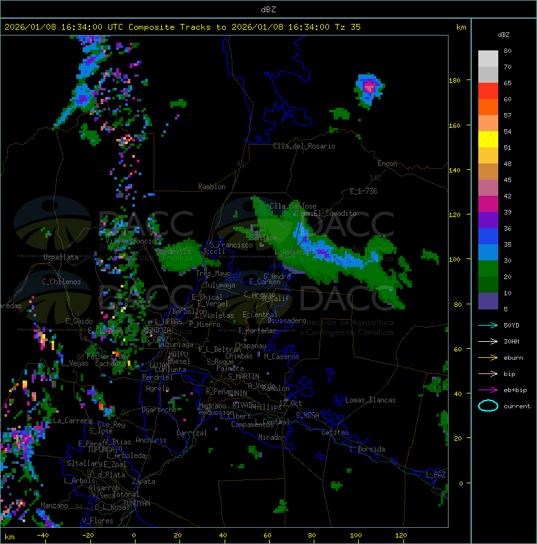
Task: Click the 'TUNUYAN' map label
Action: click(137, 503)
